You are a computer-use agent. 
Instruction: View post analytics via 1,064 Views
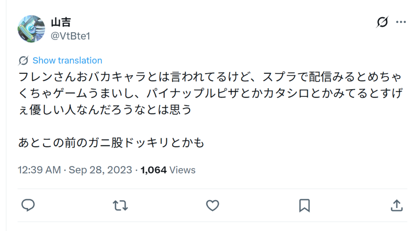pos(168,170)
